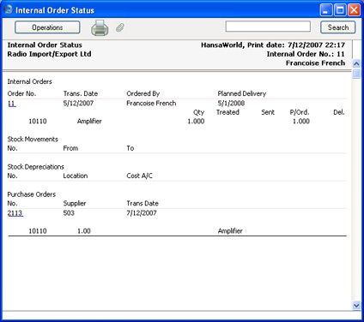
Task: Click the scrollbar down arrow
Action: pyautogui.click(x=356, y=306)
